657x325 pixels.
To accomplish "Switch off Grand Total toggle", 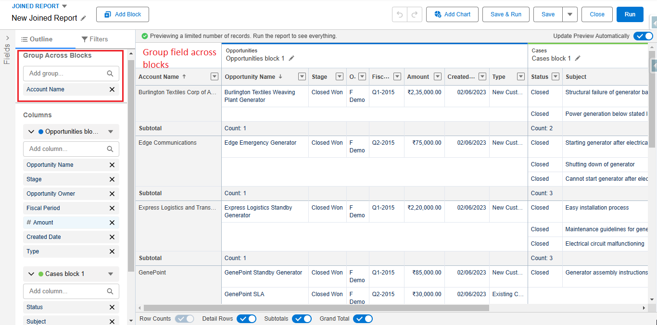I will [x=363, y=319].
